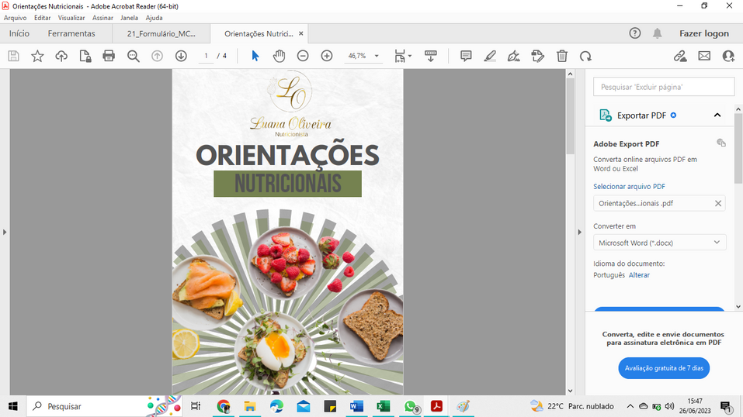Click the share with others person icon
Image resolution: width=743 pixels, height=417 pixels.
click(728, 56)
